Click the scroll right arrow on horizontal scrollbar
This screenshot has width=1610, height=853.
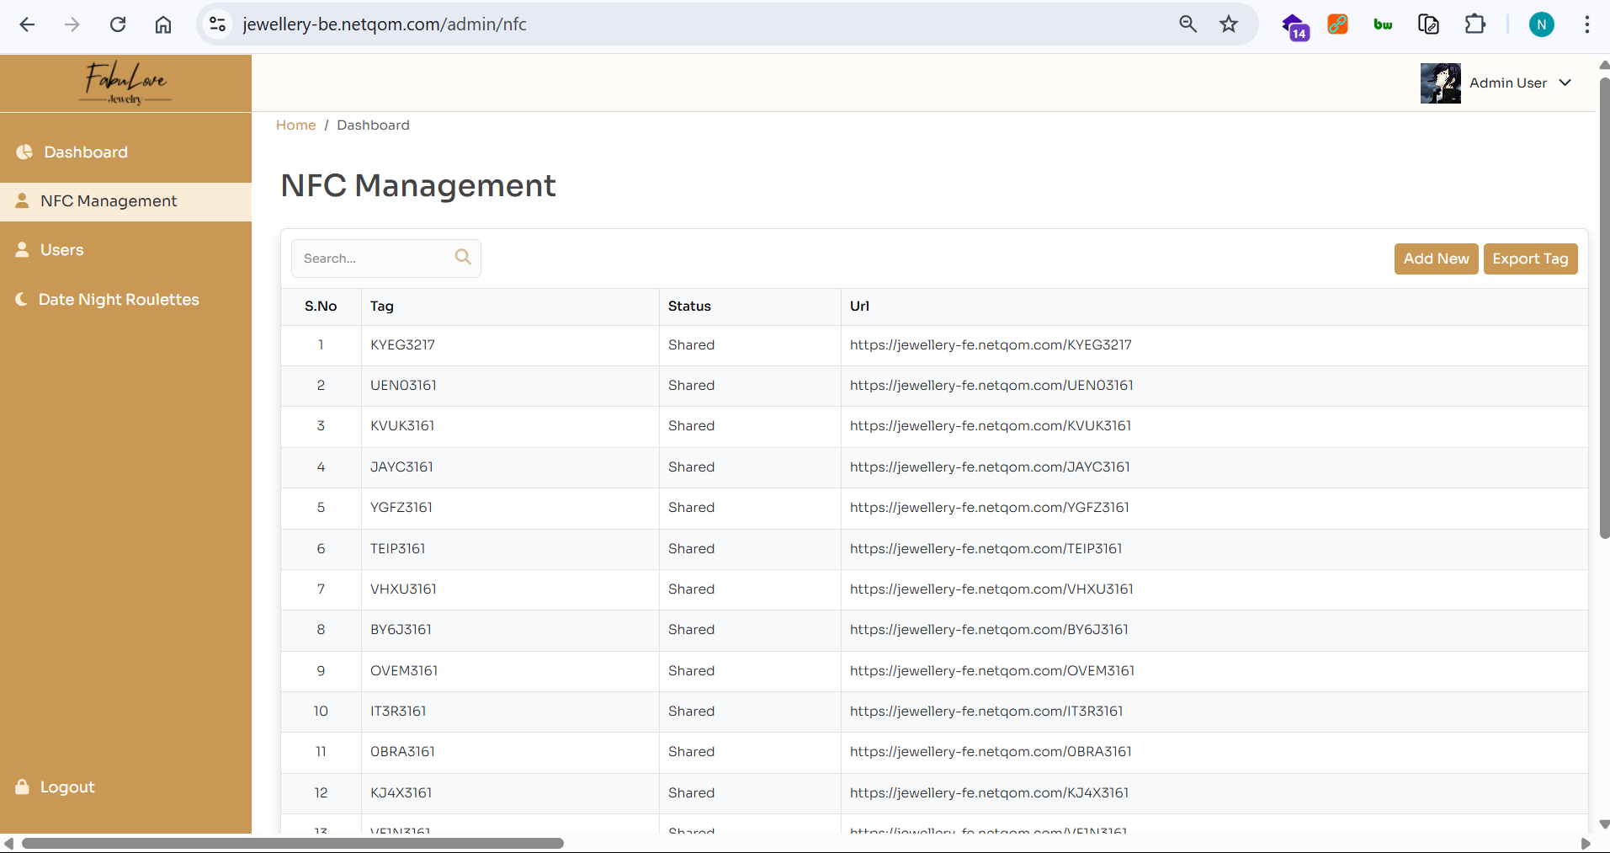[x=1586, y=843]
